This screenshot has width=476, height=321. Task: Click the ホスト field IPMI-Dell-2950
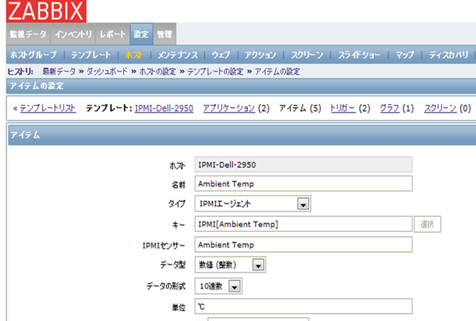304,164
